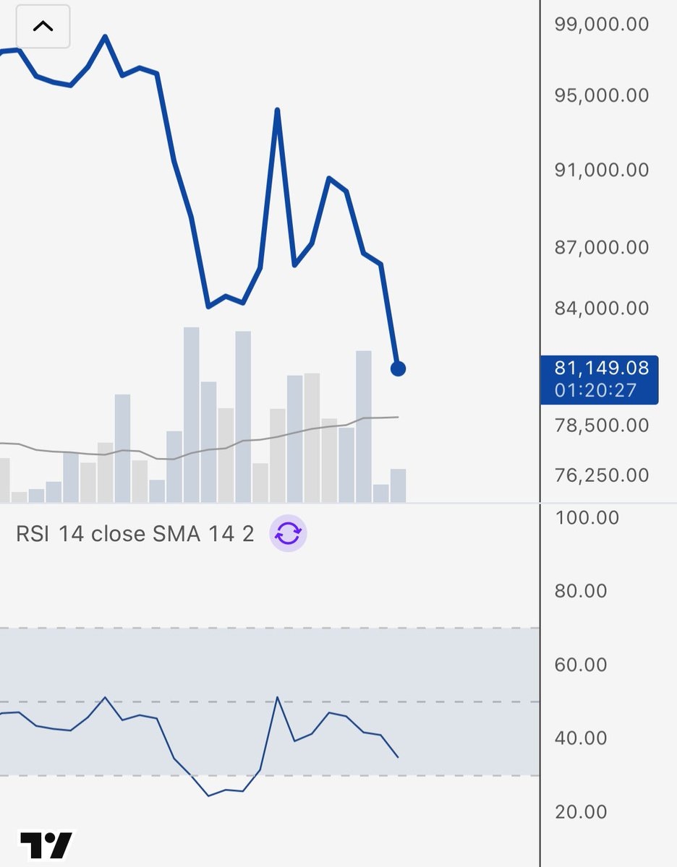Open the RSI 14 close SMA indicator label

[135, 534]
